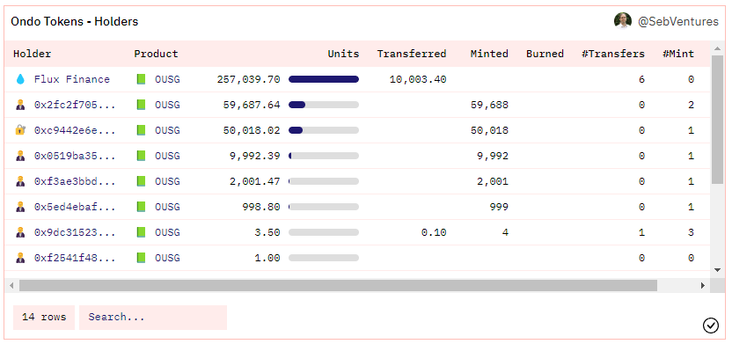Click the OUSG product in Flux Finance row

[x=167, y=79]
